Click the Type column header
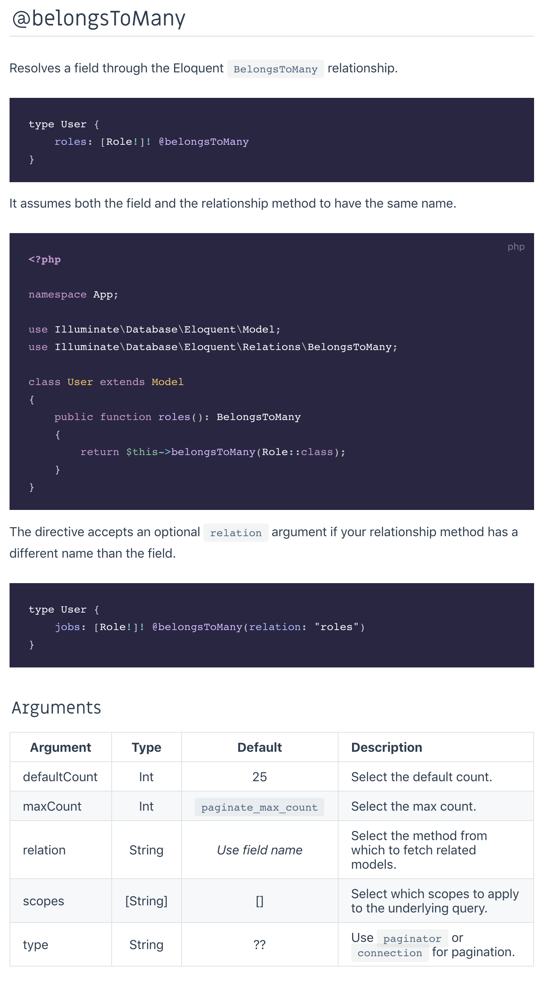 147,747
